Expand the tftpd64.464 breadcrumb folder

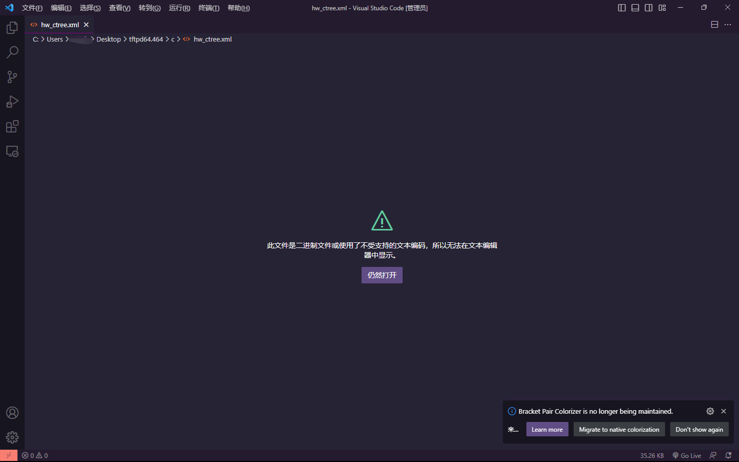pyautogui.click(x=146, y=39)
